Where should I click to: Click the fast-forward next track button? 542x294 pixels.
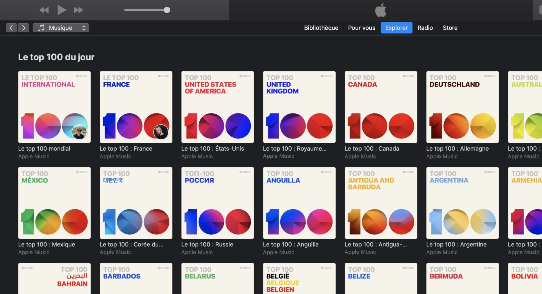point(78,10)
